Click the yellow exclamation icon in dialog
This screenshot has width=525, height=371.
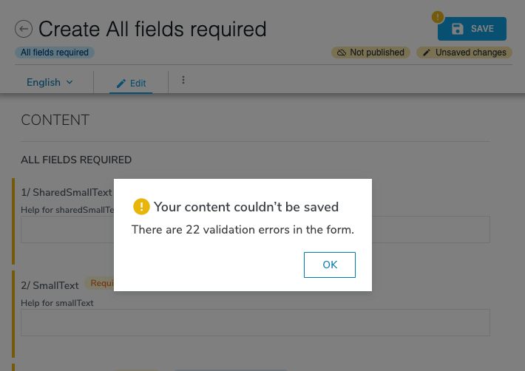click(141, 206)
